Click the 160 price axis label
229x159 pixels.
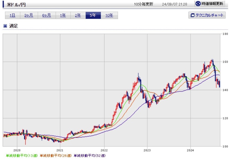(225, 62)
